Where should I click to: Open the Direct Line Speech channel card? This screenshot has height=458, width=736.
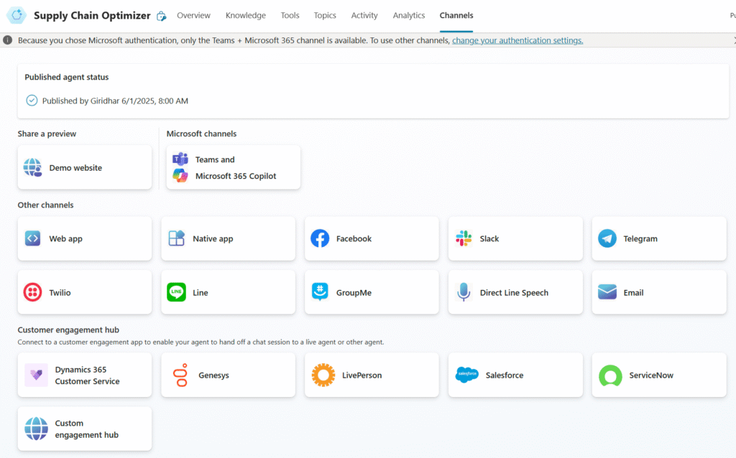[x=515, y=292]
